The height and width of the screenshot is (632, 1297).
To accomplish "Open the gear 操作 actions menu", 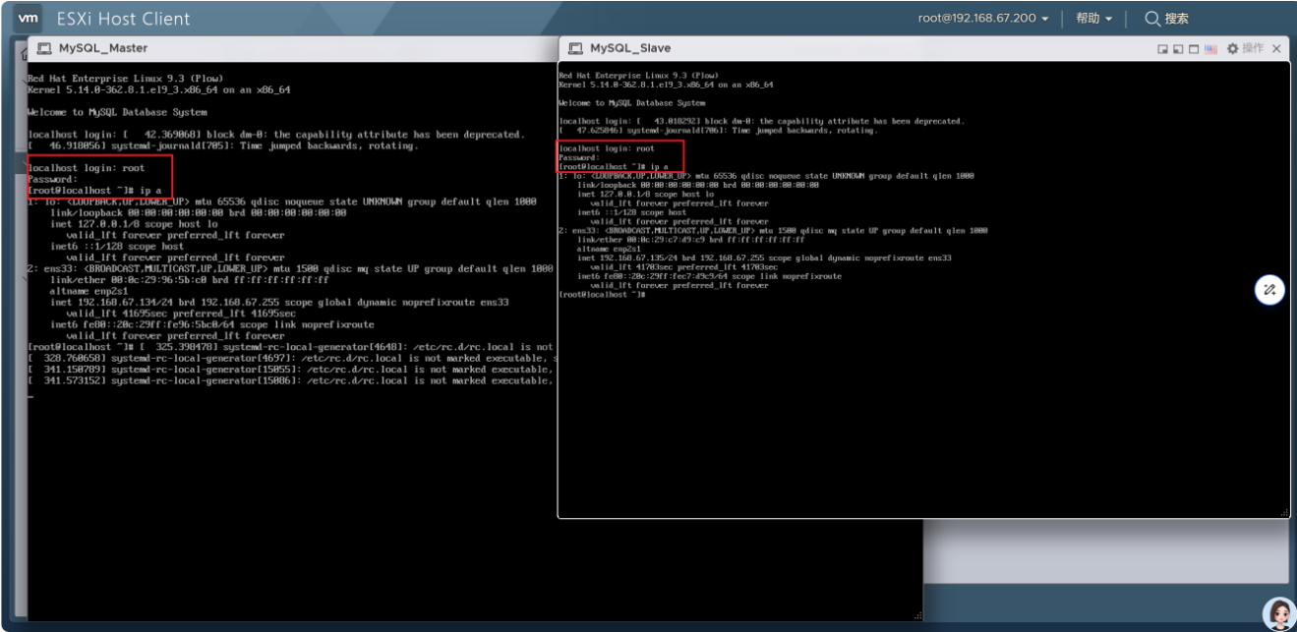I will coord(1245,48).
